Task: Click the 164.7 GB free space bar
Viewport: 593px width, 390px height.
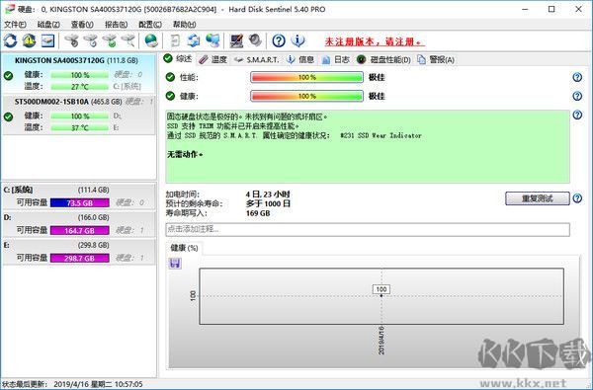Action: (x=80, y=230)
